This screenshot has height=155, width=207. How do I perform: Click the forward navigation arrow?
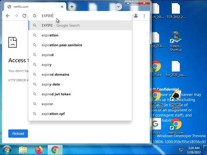[x=16, y=16]
